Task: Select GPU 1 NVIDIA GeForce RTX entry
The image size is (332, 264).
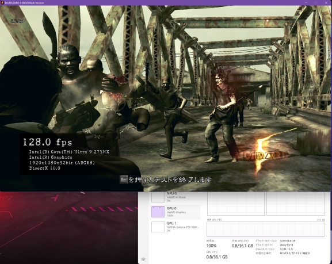Action: 175,227
